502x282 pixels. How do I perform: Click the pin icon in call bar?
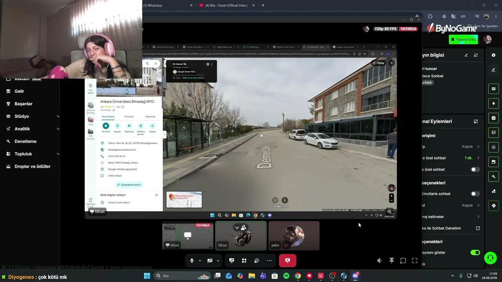391,261
